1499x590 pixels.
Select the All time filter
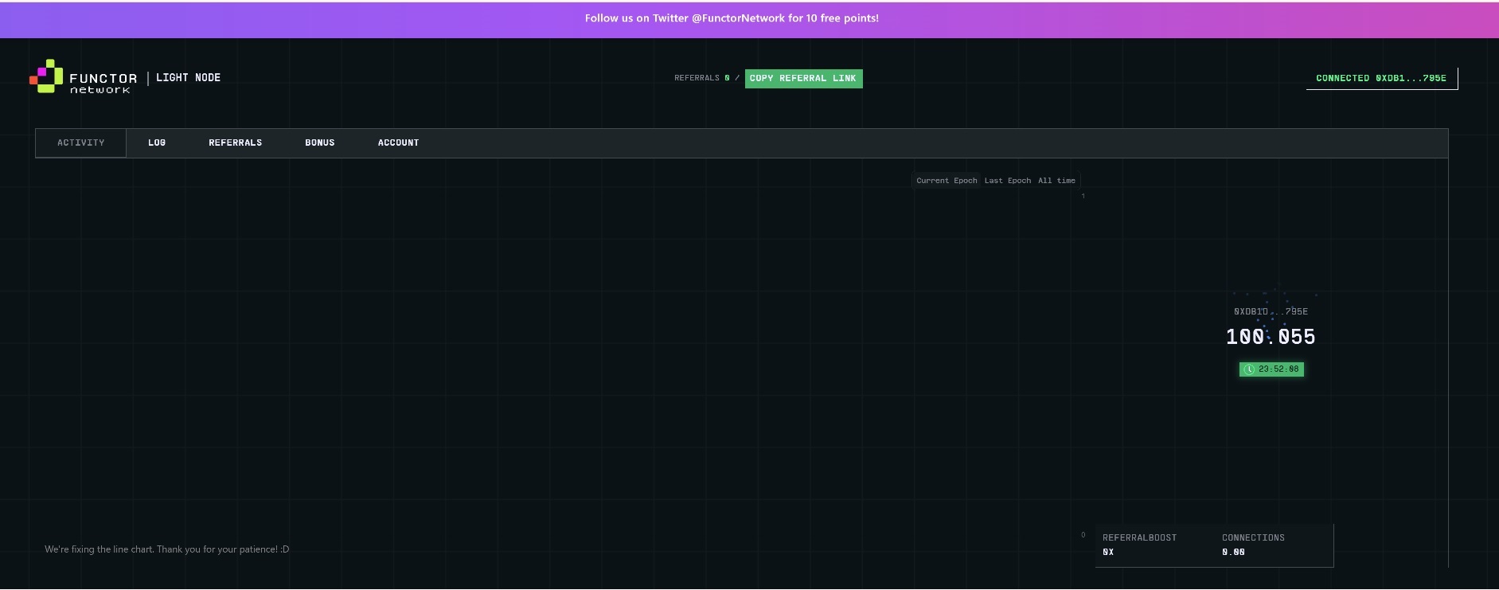[1056, 181]
